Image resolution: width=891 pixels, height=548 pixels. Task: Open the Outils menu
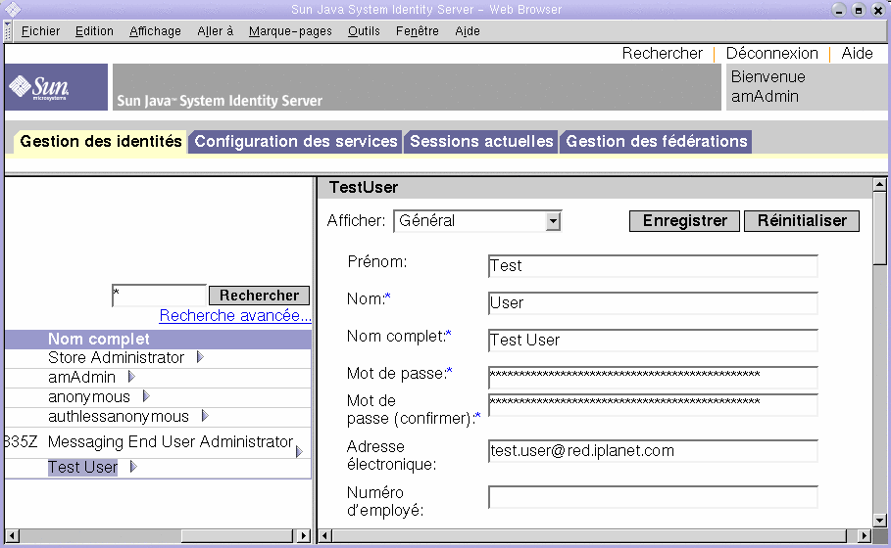(364, 31)
